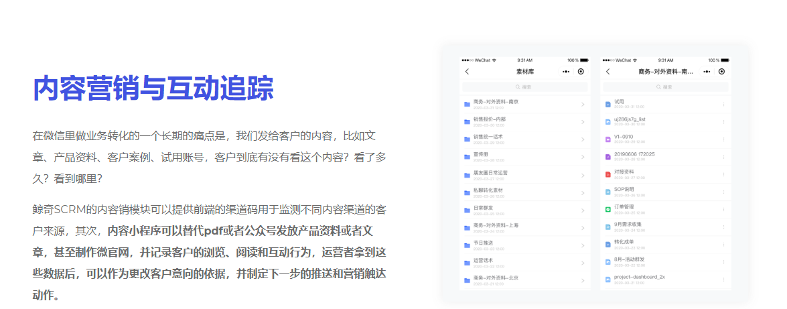This screenshot has width=787, height=309.
Task: Click the folder icon for 节日推送
Action: [x=468, y=245]
